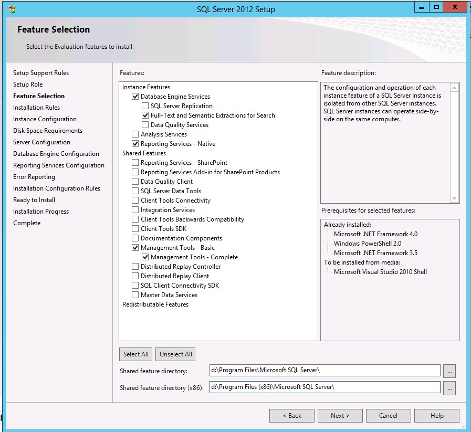
Task: Uncheck Management Tools - Complete
Action: pos(145,257)
